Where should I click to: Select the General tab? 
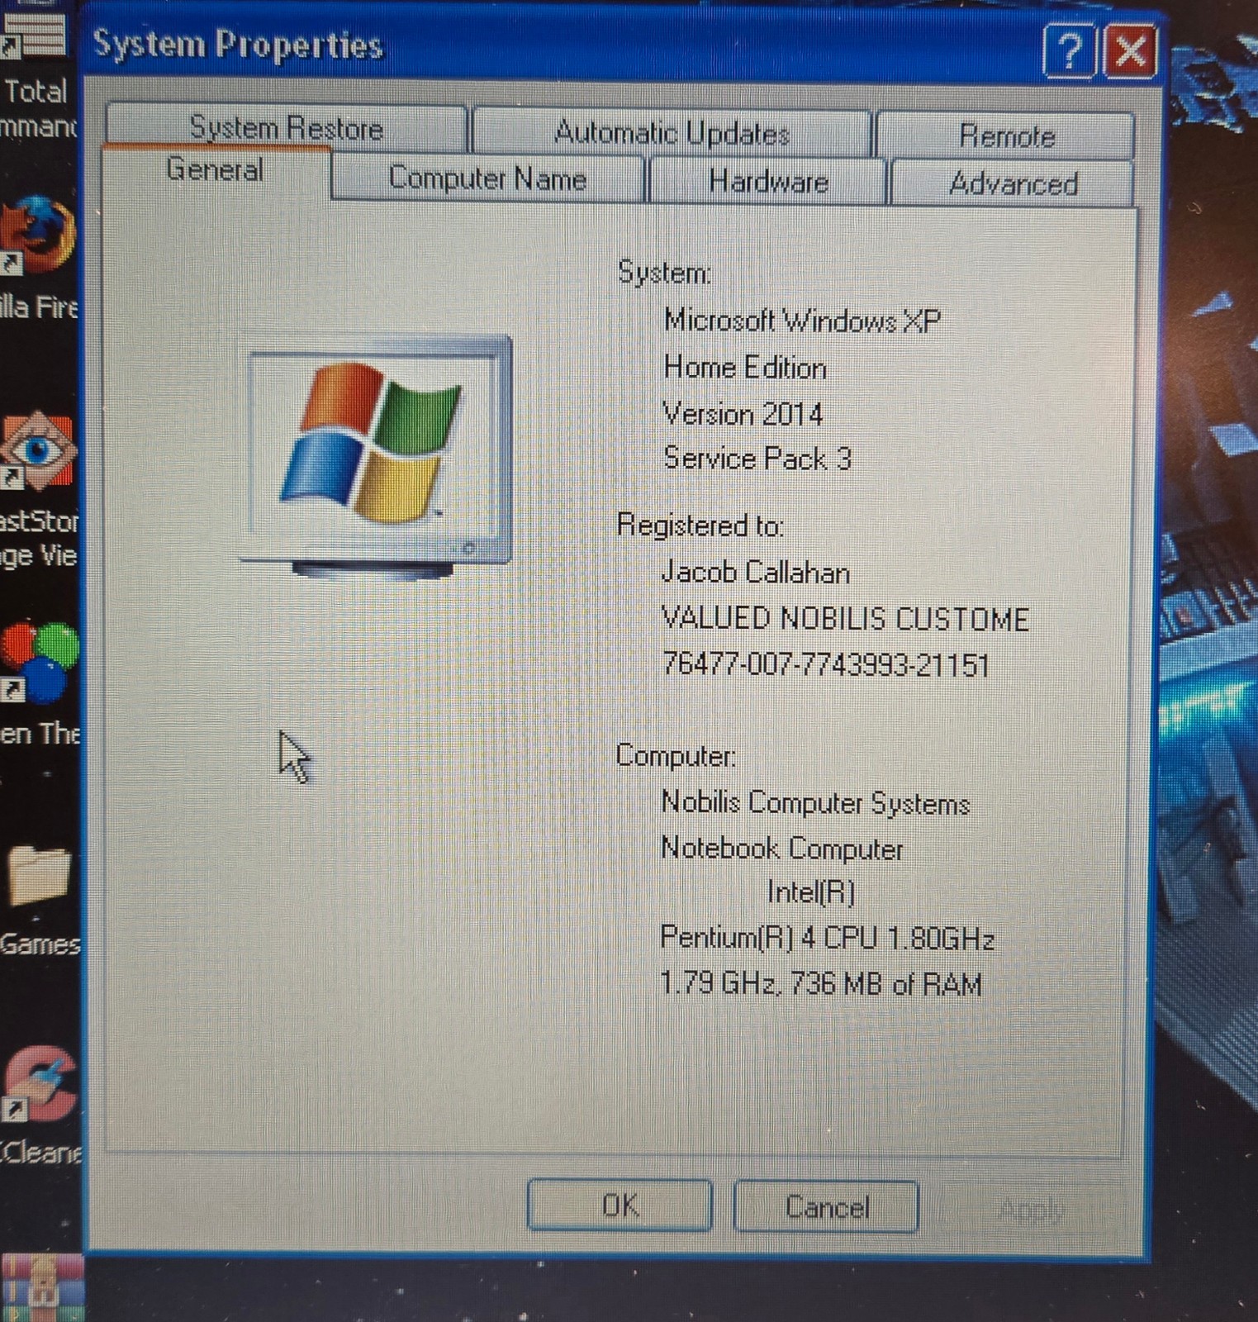tap(216, 170)
